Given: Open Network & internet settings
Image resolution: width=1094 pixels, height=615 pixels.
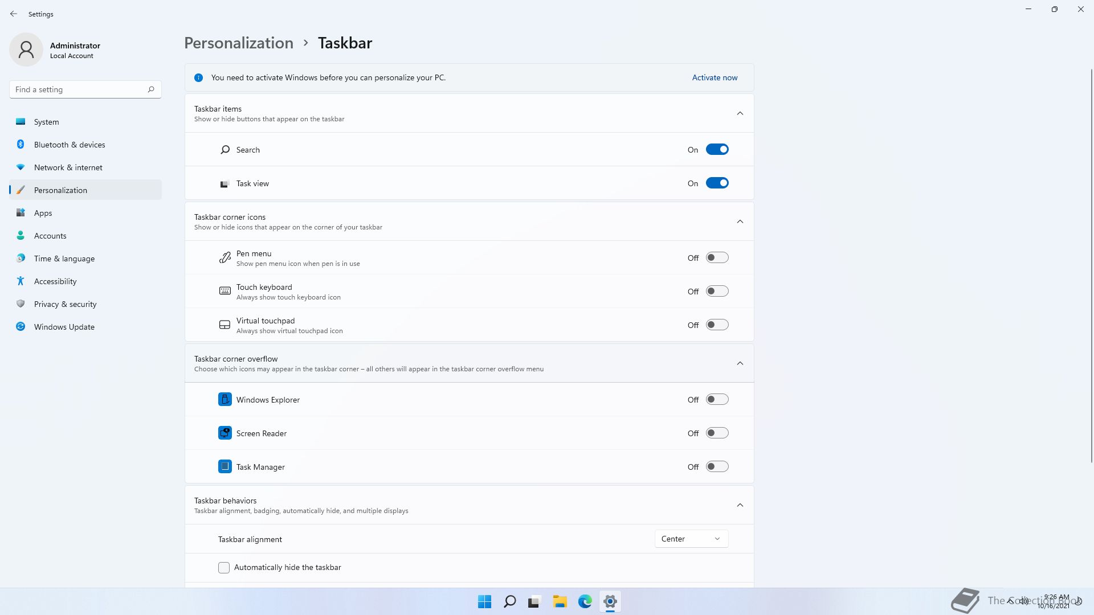Looking at the screenshot, I should pyautogui.click(x=85, y=167).
